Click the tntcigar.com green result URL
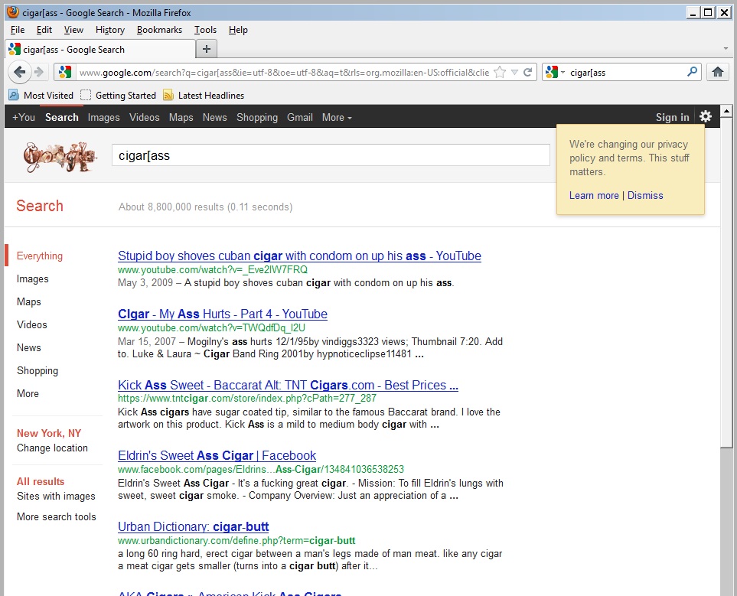 point(247,398)
